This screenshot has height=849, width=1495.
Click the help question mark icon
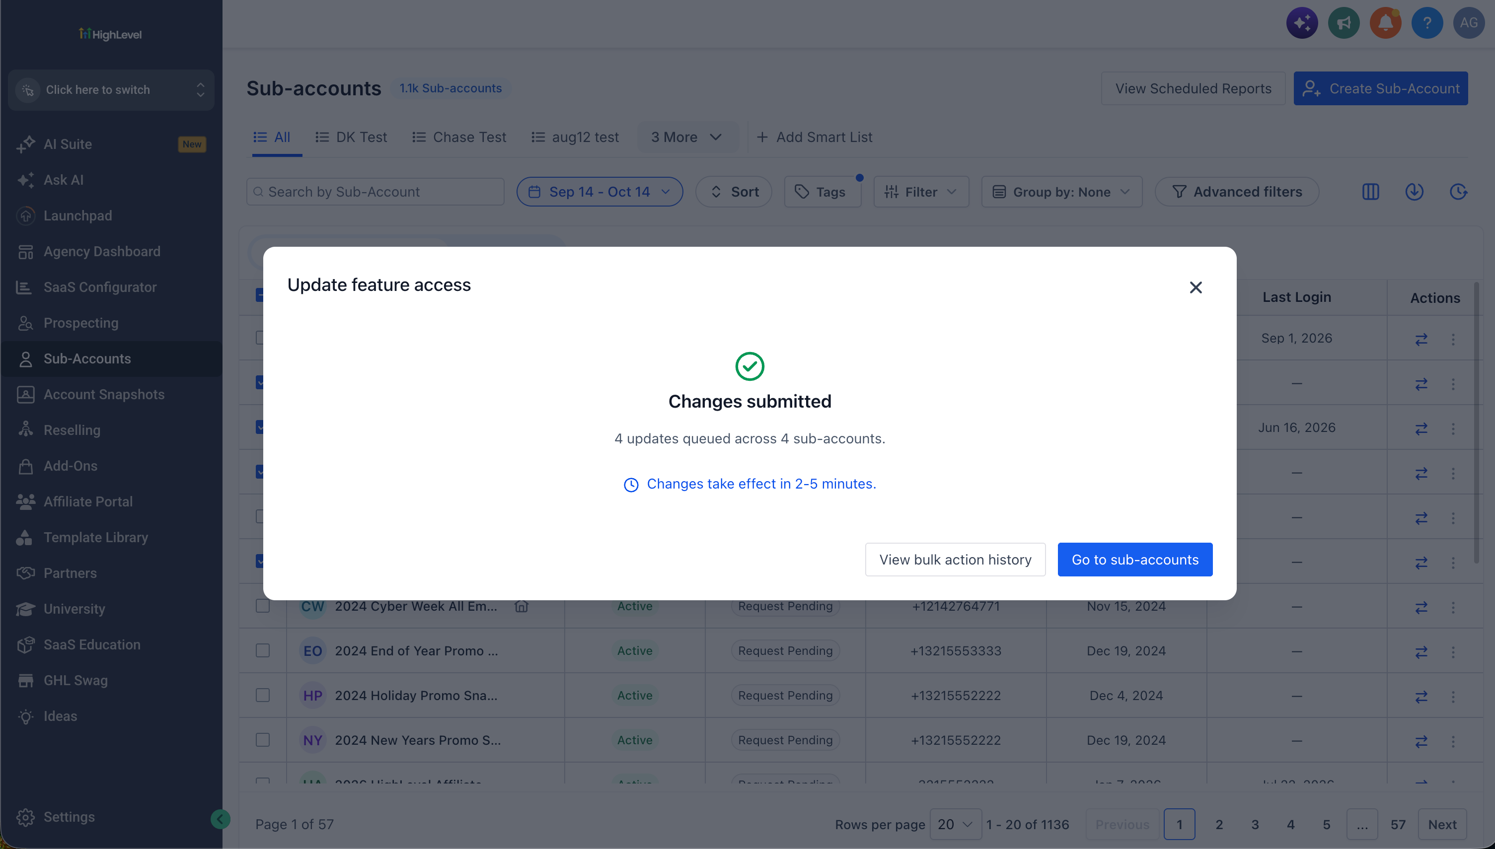tap(1427, 23)
